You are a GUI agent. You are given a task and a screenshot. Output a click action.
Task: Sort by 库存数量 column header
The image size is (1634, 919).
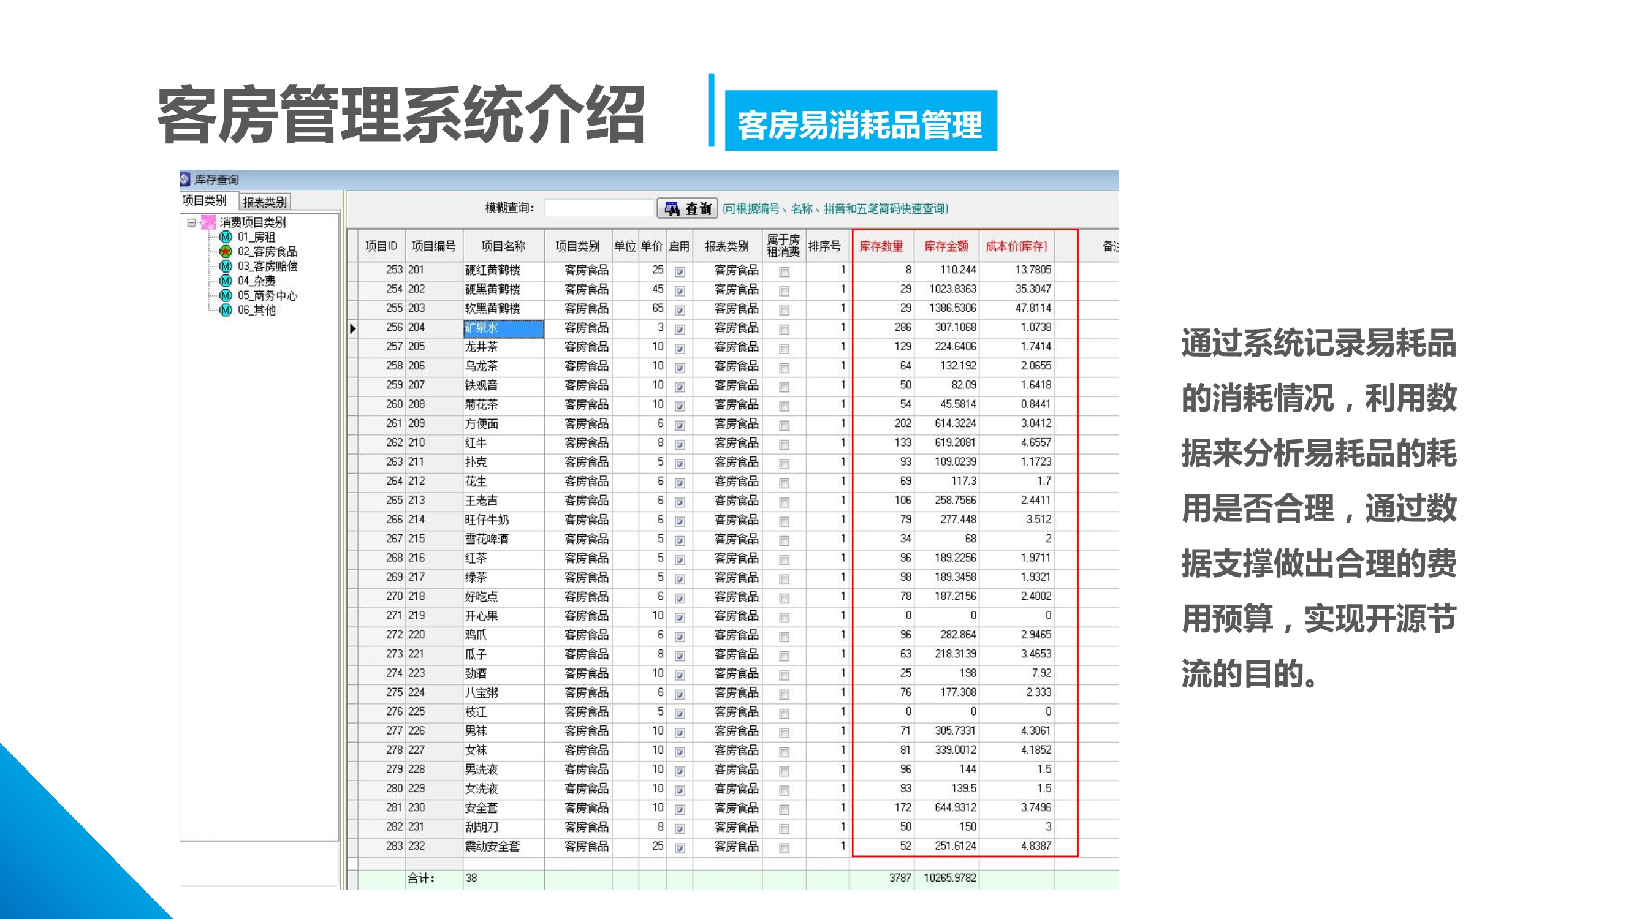point(881,246)
